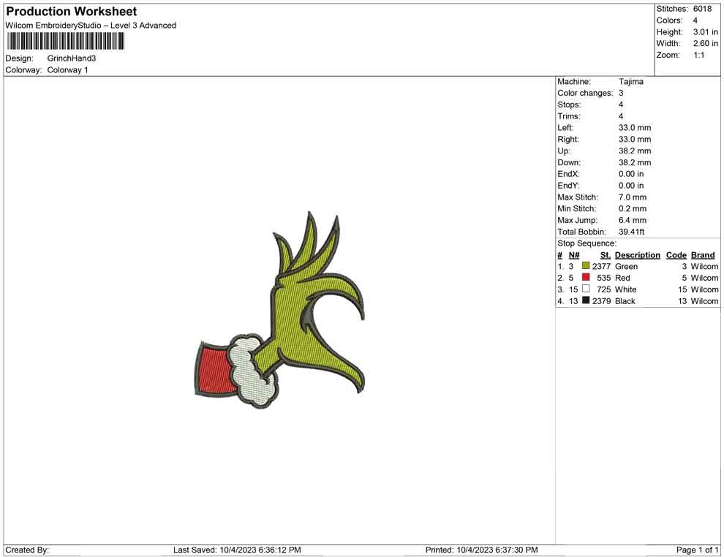The height and width of the screenshot is (557, 724).
Task: Click the Machine value Tajima
Action: (x=630, y=82)
